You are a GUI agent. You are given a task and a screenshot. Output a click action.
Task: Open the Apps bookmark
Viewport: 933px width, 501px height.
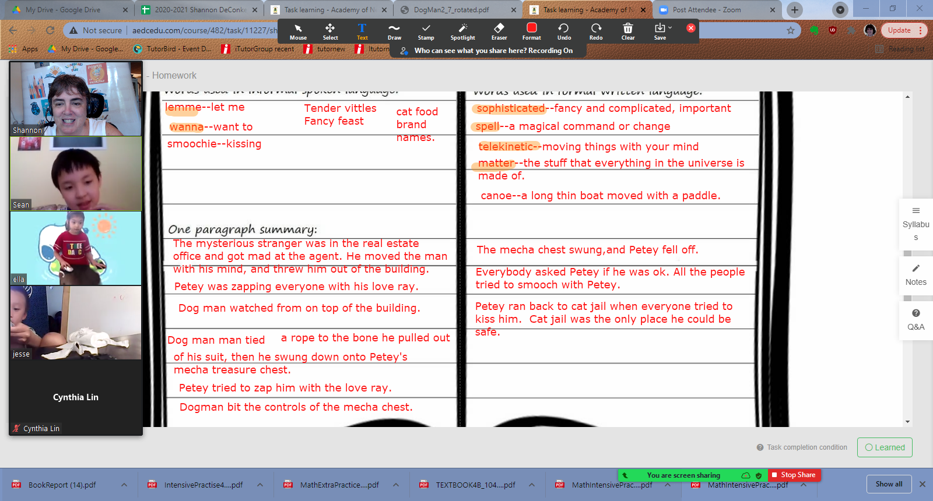[24, 49]
